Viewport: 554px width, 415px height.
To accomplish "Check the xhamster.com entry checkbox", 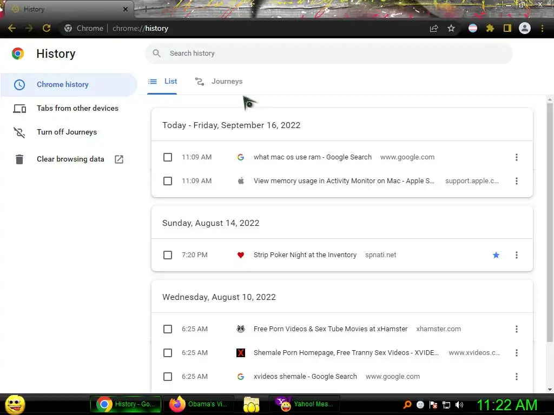I will tap(168, 329).
